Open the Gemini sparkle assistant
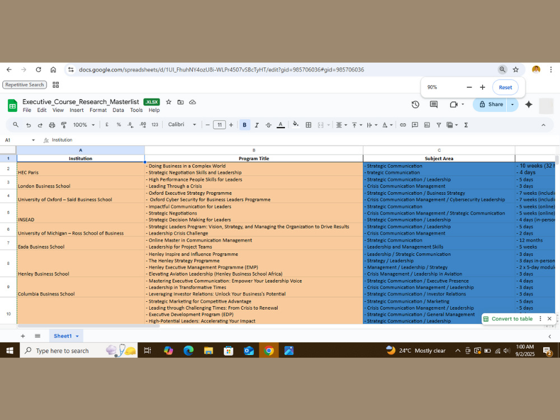Screen dimensions: 560x420 pos(529,105)
